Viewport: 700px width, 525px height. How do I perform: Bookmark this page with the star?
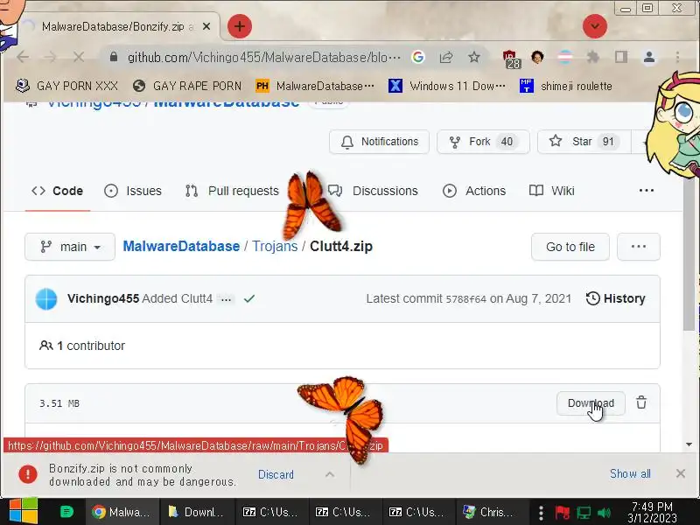pyautogui.click(x=473, y=57)
